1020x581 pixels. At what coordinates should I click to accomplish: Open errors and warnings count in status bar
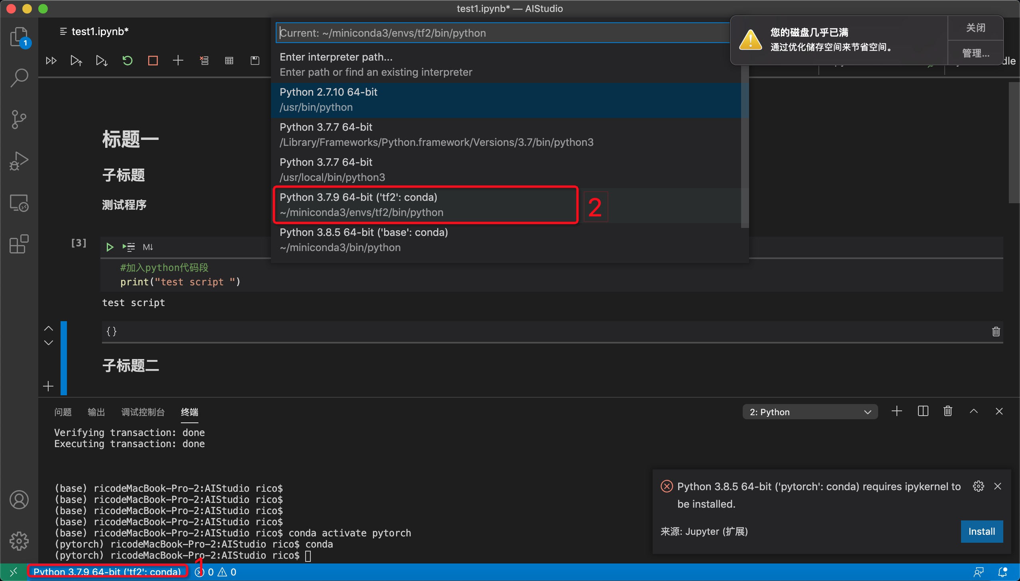[216, 572]
